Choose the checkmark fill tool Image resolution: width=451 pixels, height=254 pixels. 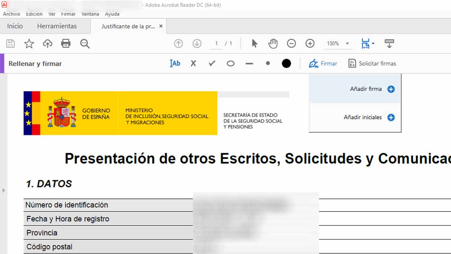pyautogui.click(x=212, y=64)
